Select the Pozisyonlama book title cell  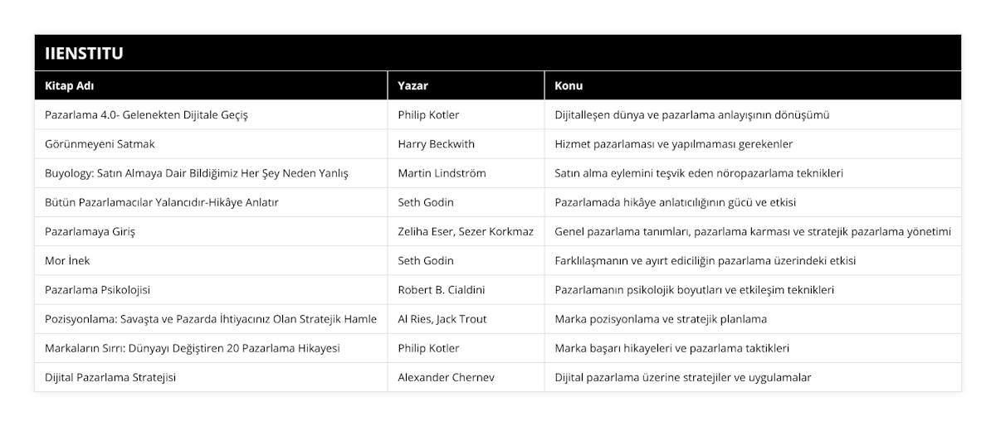point(210,319)
